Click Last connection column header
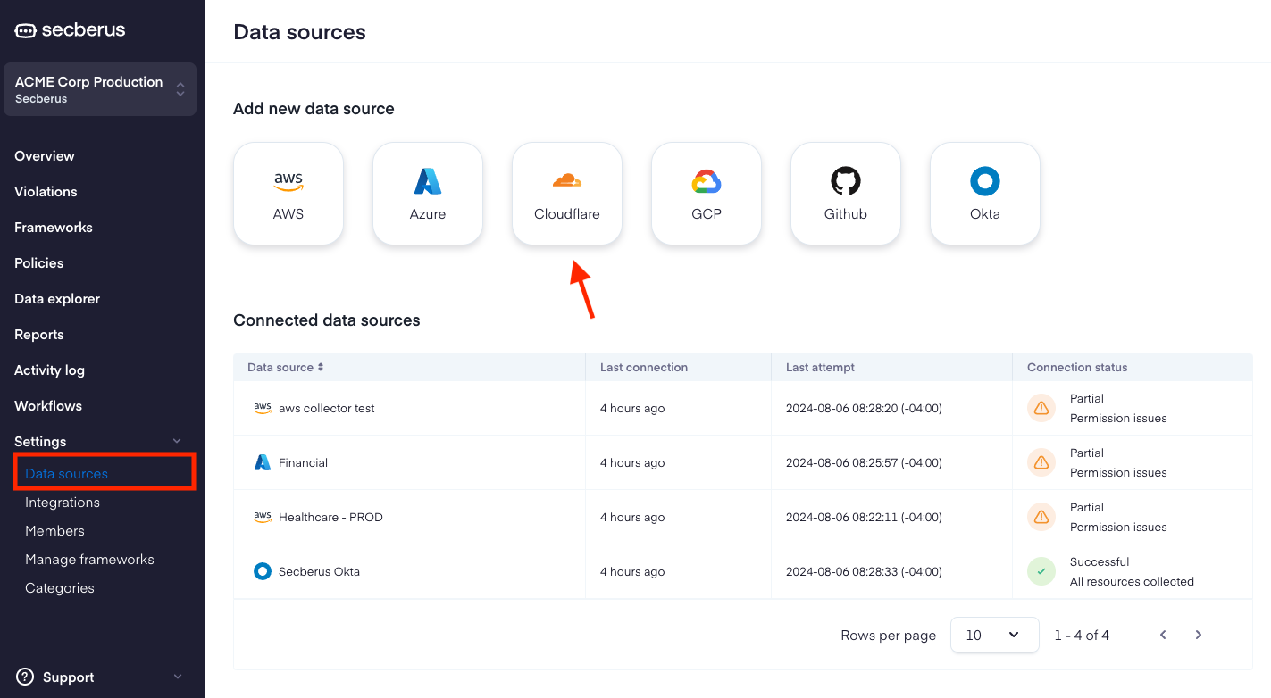1271x698 pixels. 644,367
